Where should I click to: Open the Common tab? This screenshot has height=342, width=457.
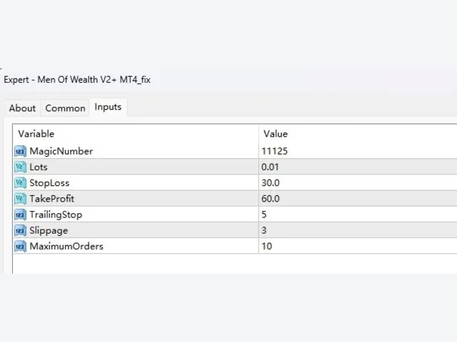pyautogui.click(x=65, y=108)
